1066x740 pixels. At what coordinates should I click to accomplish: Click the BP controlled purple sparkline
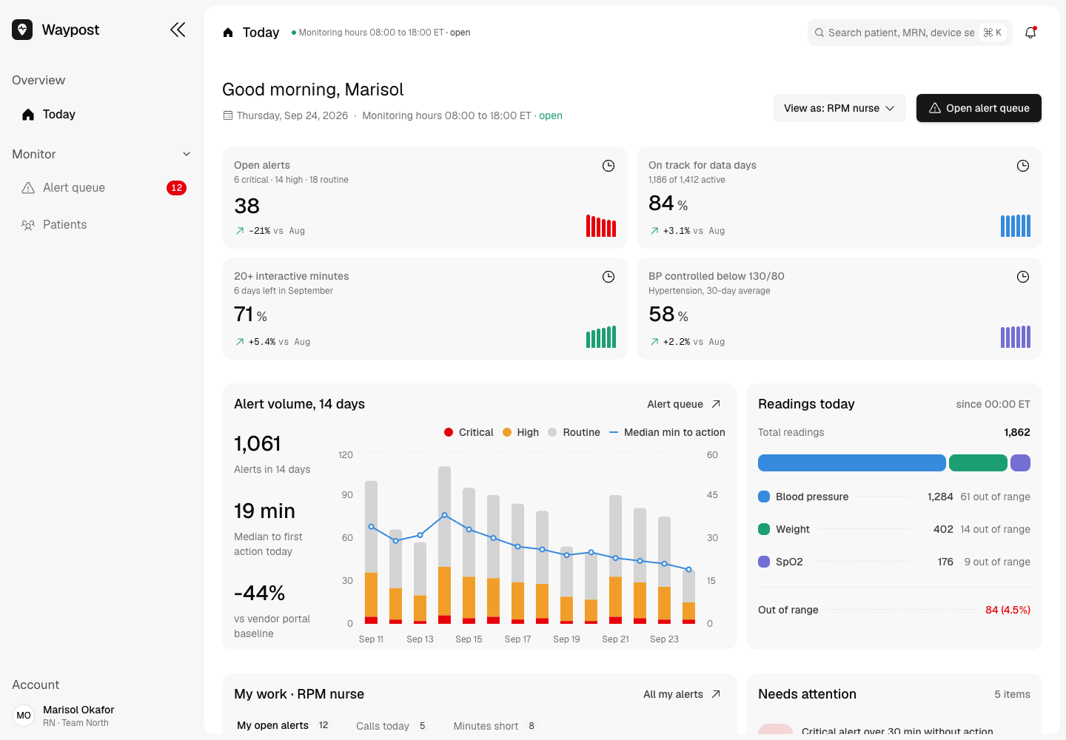click(1016, 337)
